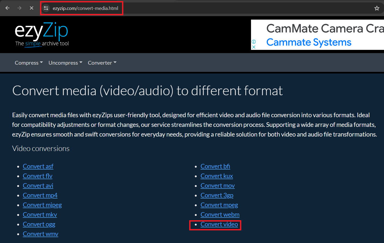Click the Convert mkv link
The image size is (384, 243).
pos(40,214)
